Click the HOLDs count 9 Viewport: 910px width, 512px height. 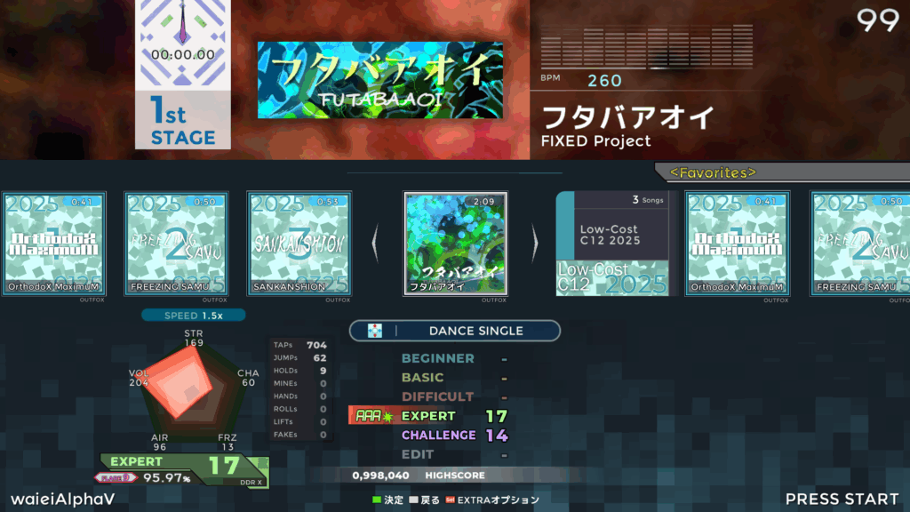click(323, 371)
